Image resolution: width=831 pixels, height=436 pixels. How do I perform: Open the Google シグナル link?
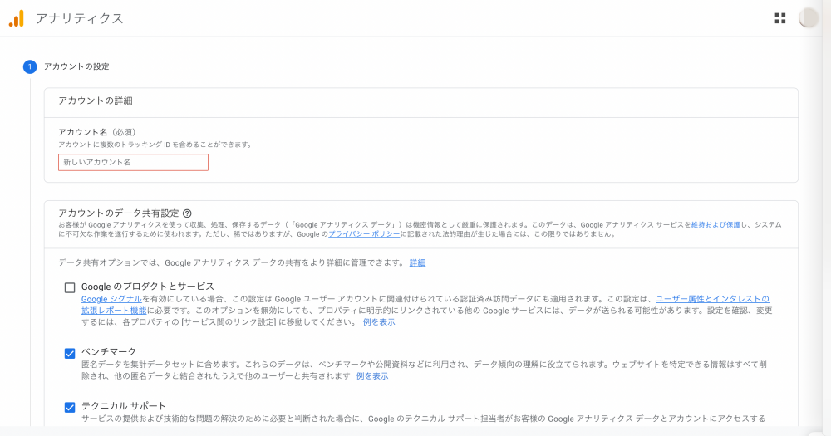[111, 299]
